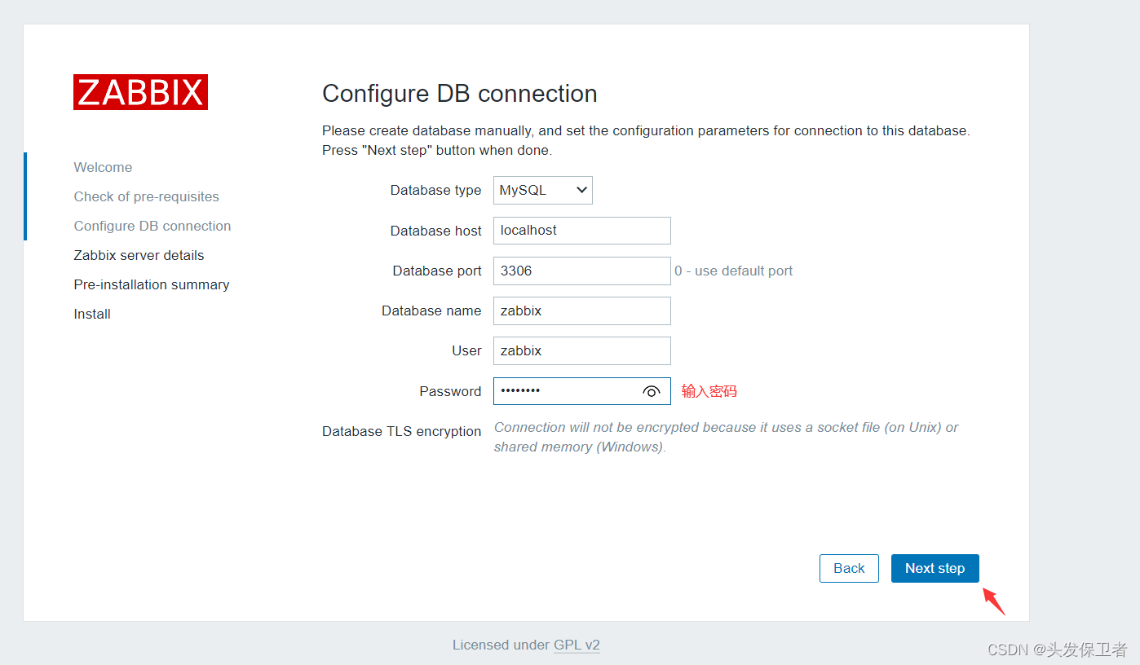
Task: Select Check of pre-requisites step
Action: (147, 196)
